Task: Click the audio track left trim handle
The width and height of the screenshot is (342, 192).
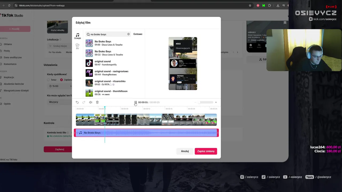Action: pos(75,133)
